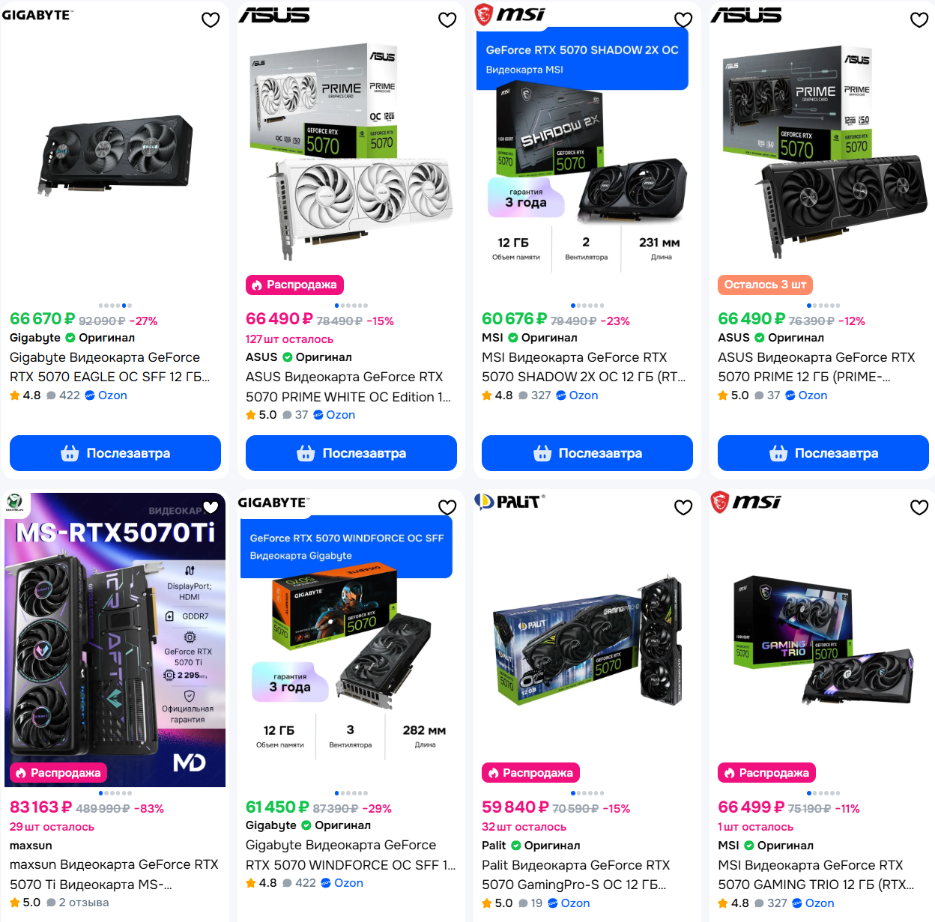Image resolution: width=935 pixels, height=922 pixels.
Task: Click Palit brand logo on product card
Action: pos(509,502)
